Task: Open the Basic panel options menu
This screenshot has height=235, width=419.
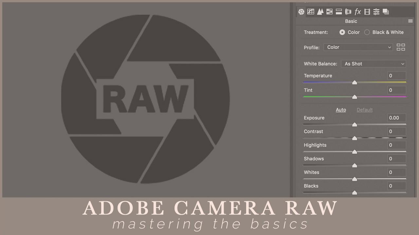Action: (410, 21)
